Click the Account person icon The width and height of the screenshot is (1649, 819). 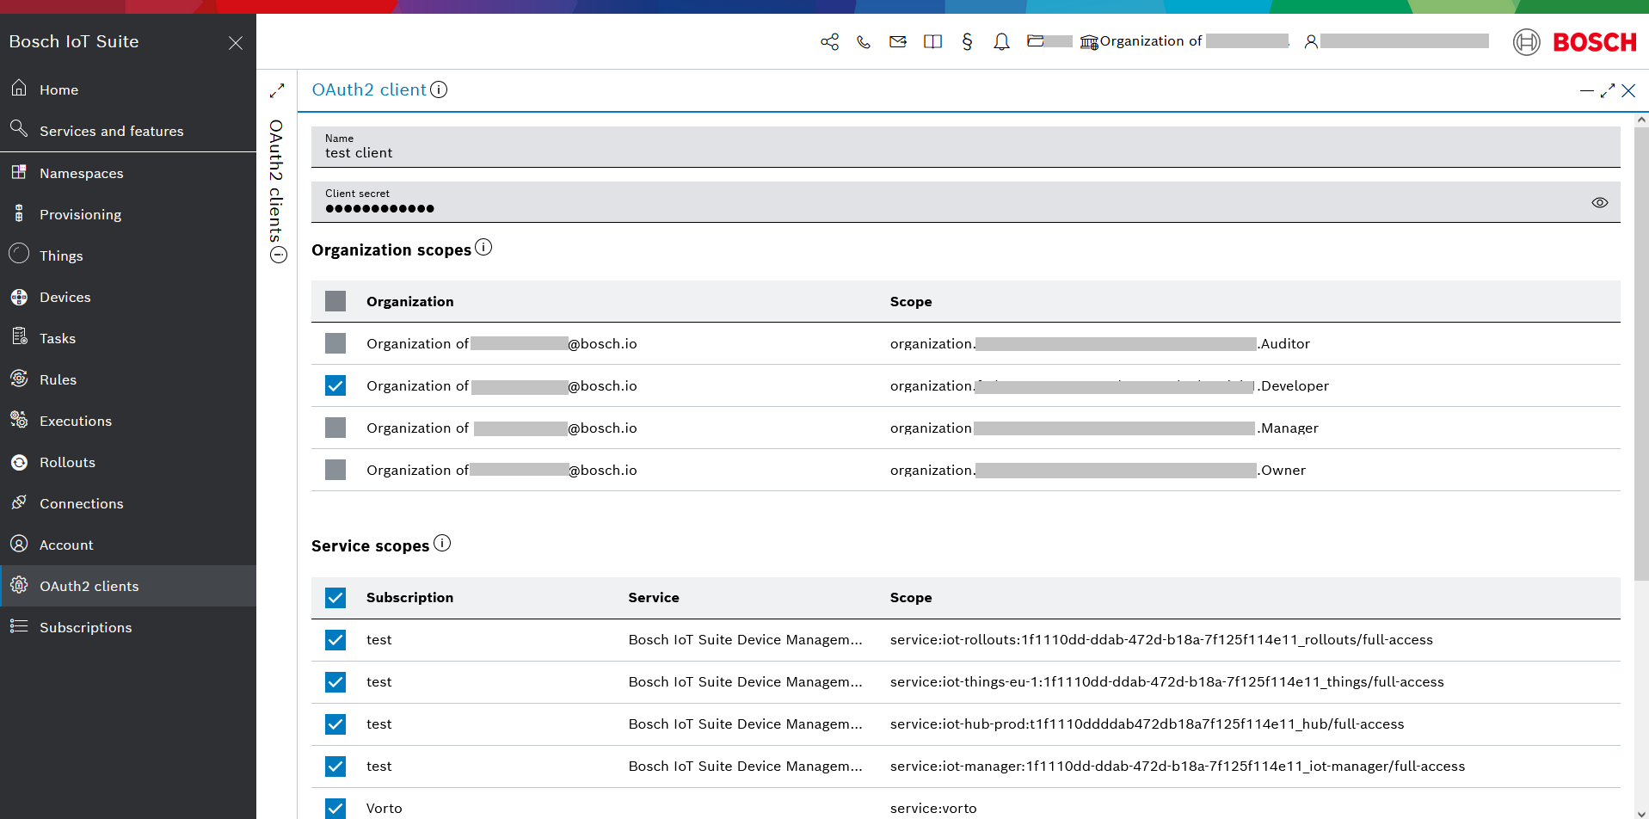coord(19,544)
